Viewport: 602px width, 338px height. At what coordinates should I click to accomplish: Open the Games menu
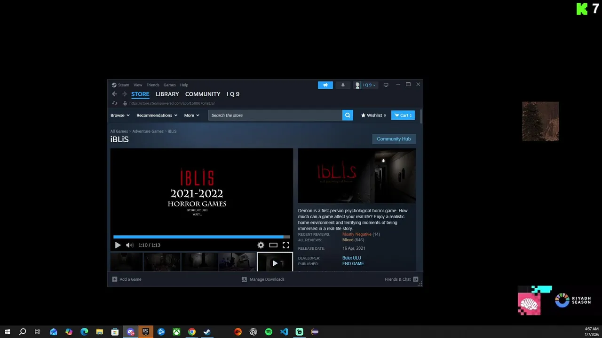[x=170, y=85]
